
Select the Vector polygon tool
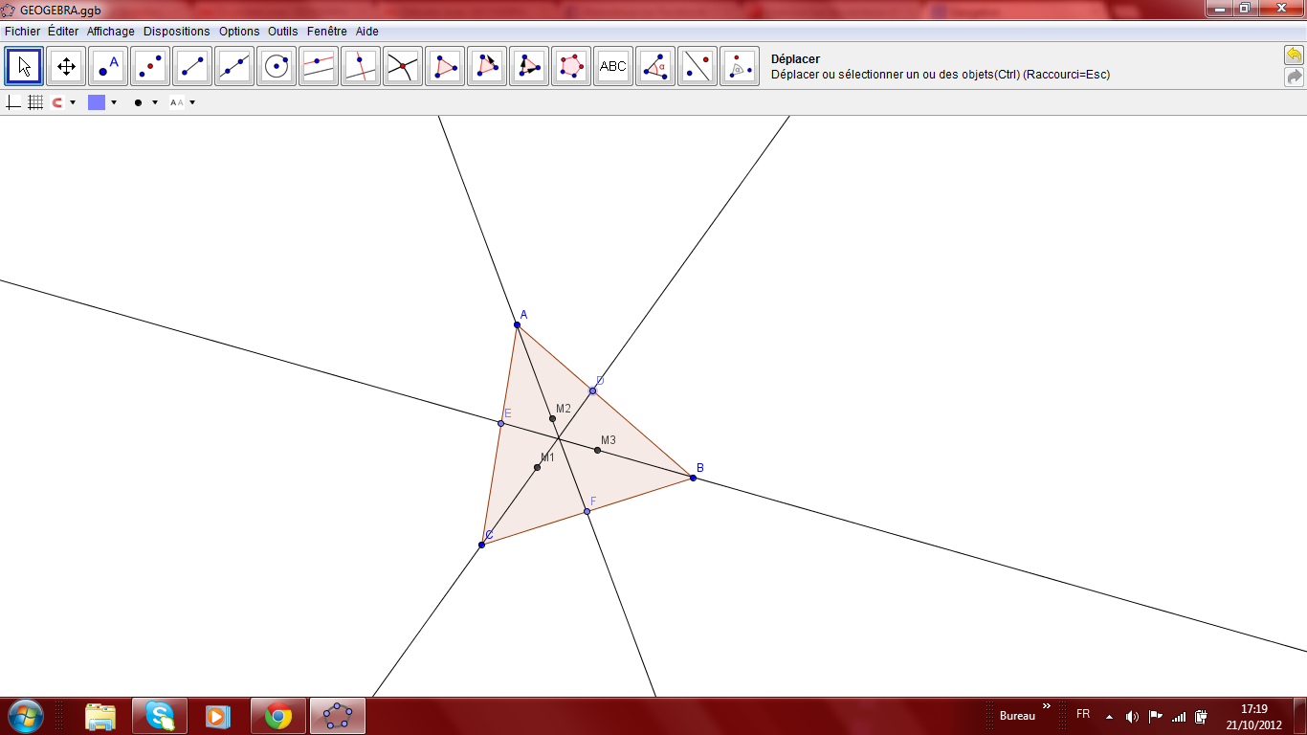pyautogui.click(x=530, y=66)
